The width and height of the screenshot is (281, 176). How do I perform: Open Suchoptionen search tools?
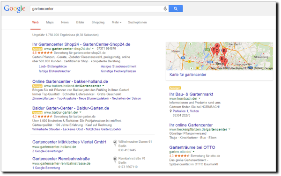point(137,22)
